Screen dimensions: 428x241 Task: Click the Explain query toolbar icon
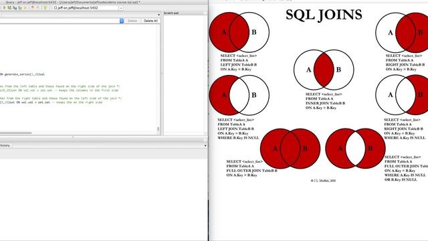20,8
